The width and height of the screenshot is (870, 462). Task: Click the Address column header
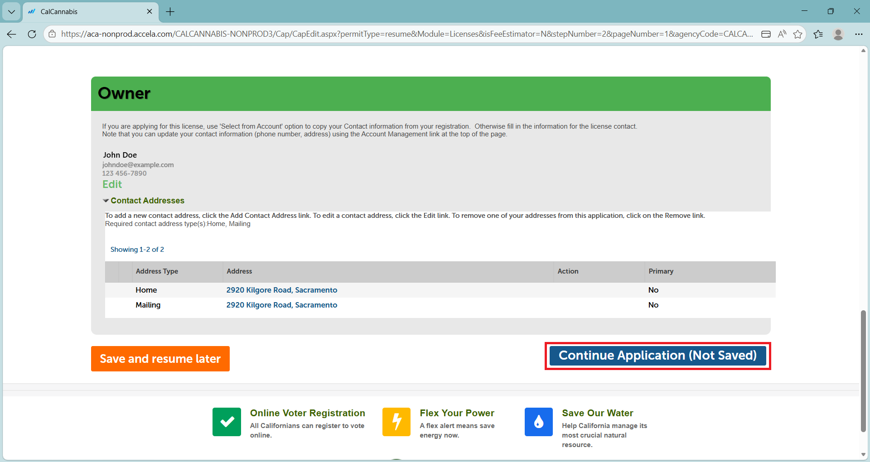coord(239,271)
